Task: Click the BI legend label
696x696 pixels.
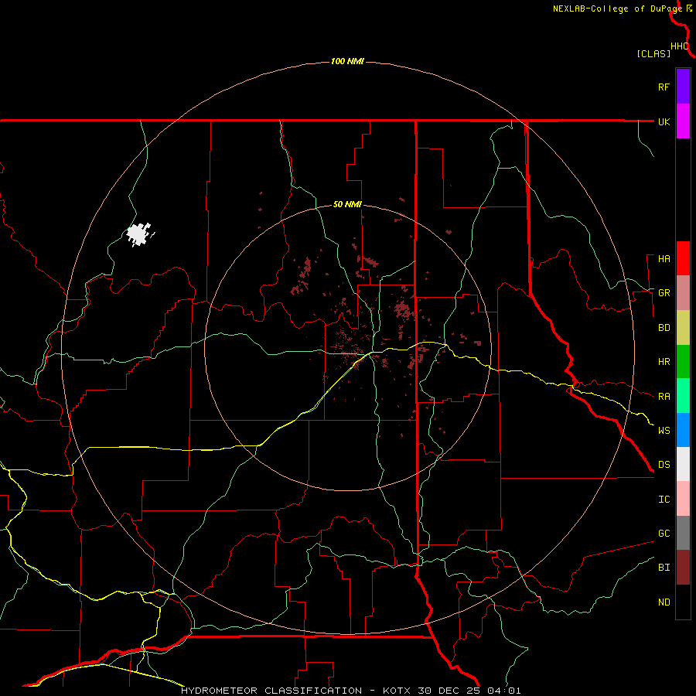Action: coord(664,568)
